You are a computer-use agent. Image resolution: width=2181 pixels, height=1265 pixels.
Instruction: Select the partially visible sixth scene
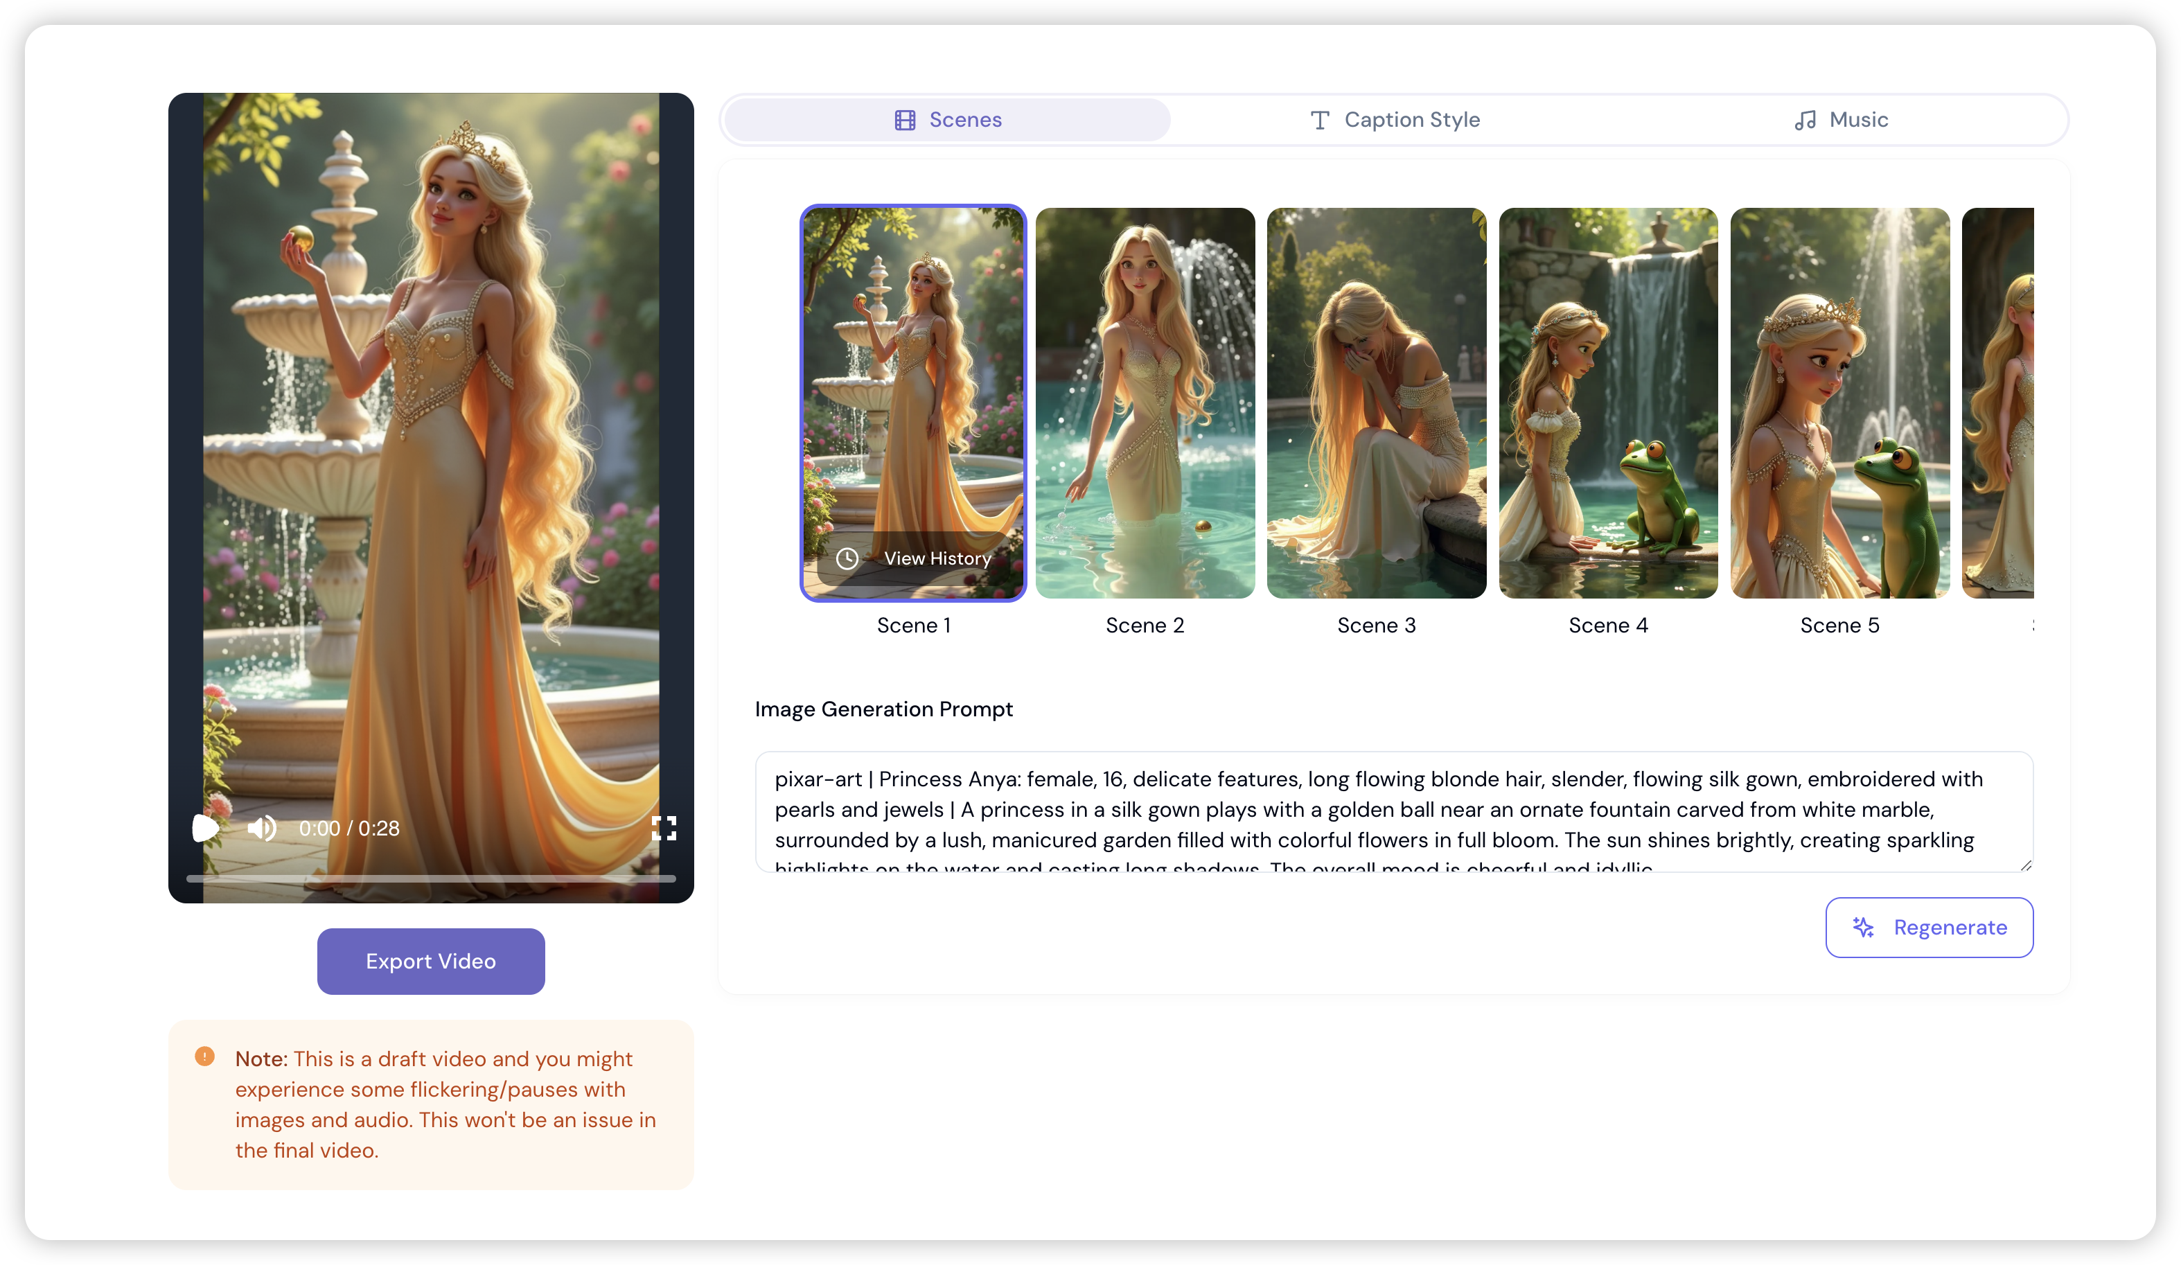click(1997, 403)
